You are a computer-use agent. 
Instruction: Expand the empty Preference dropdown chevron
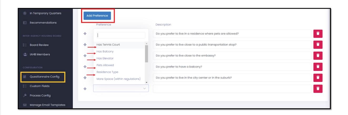click(x=144, y=88)
